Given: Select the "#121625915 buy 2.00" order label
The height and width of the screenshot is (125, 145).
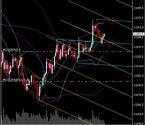Looking at the screenshot, I should point(16,80).
